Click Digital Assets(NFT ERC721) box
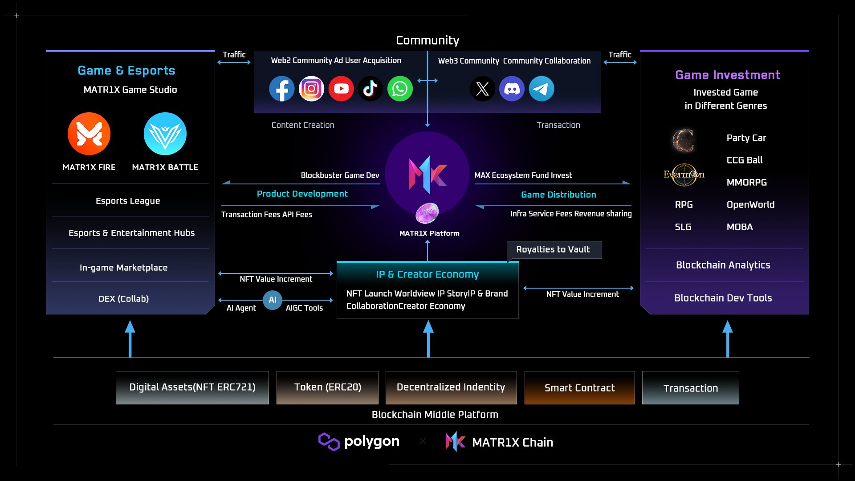Viewport: 855px width, 481px height. click(192, 387)
